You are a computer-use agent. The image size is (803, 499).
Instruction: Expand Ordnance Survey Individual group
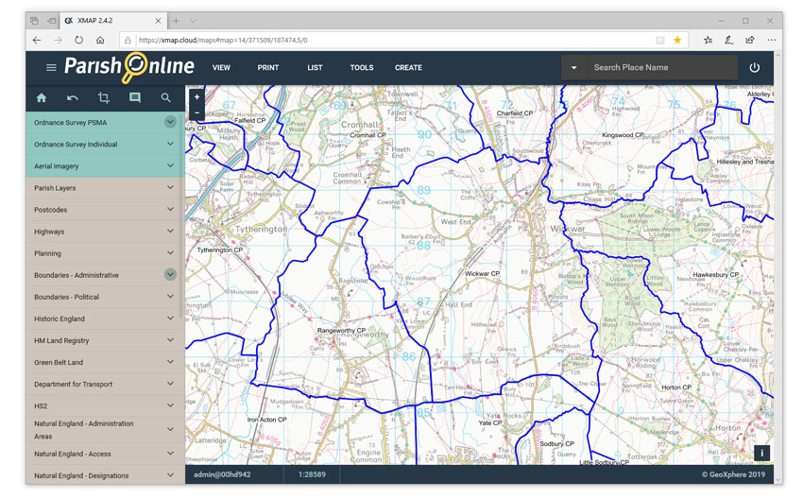(x=170, y=144)
